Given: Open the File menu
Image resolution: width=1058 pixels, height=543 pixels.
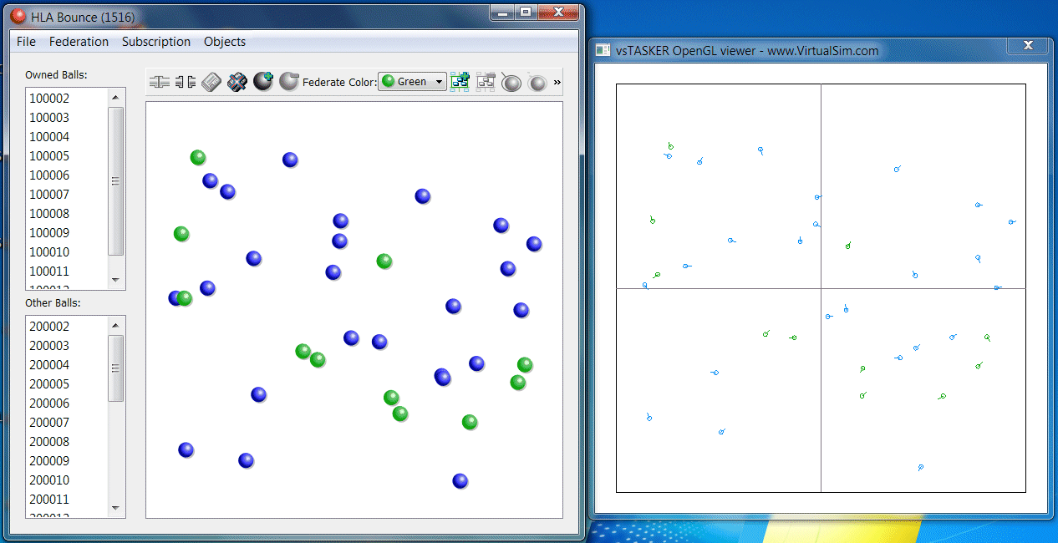Looking at the screenshot, I should (x=26, y=42).
